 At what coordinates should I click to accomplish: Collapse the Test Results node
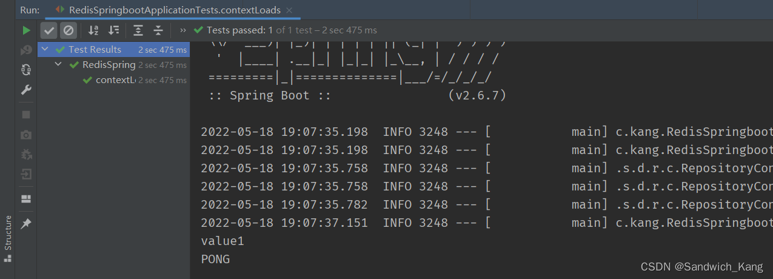[x=45, y=50]
